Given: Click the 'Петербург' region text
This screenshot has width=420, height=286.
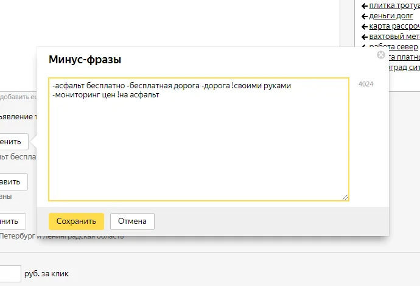Looking at the screenshot, I should 18,236.
